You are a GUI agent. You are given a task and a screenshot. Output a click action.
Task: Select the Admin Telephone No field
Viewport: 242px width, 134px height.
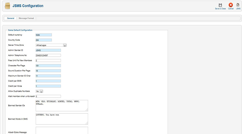48,55
